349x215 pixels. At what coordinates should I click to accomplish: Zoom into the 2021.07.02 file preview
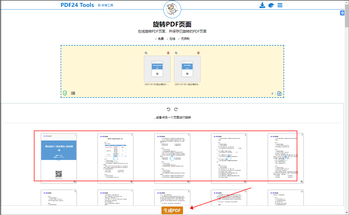coord(146,53)
